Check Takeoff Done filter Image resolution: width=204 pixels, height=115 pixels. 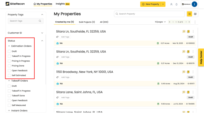9,95
